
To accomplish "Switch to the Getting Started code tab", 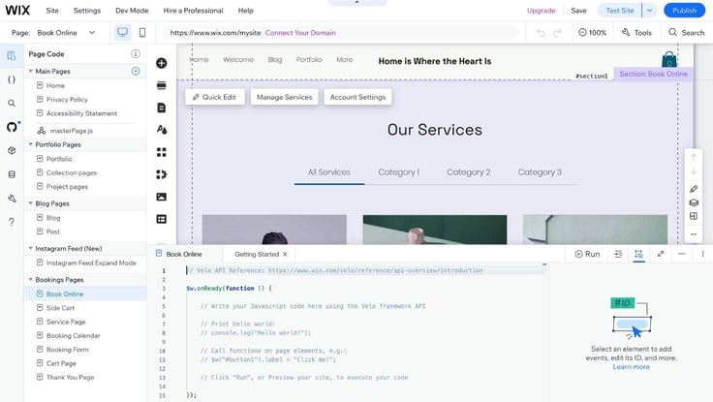I will click(x=257, y=254).
